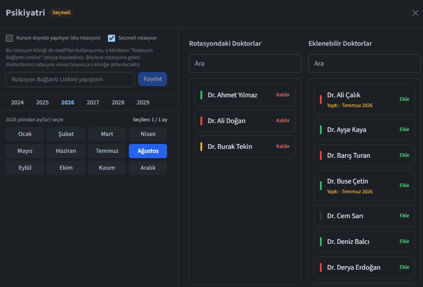Click the Kaydet button
The image size is (423, 287).
153,79
